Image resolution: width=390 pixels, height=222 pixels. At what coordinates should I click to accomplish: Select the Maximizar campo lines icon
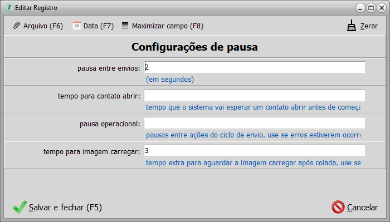tap(125, 26)
